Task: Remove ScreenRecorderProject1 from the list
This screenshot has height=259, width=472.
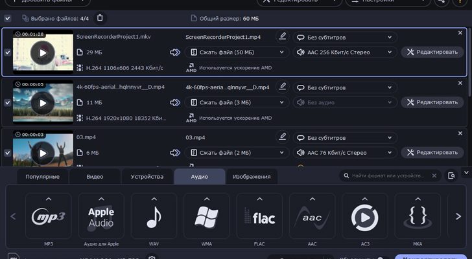Action: coord(460,33)
